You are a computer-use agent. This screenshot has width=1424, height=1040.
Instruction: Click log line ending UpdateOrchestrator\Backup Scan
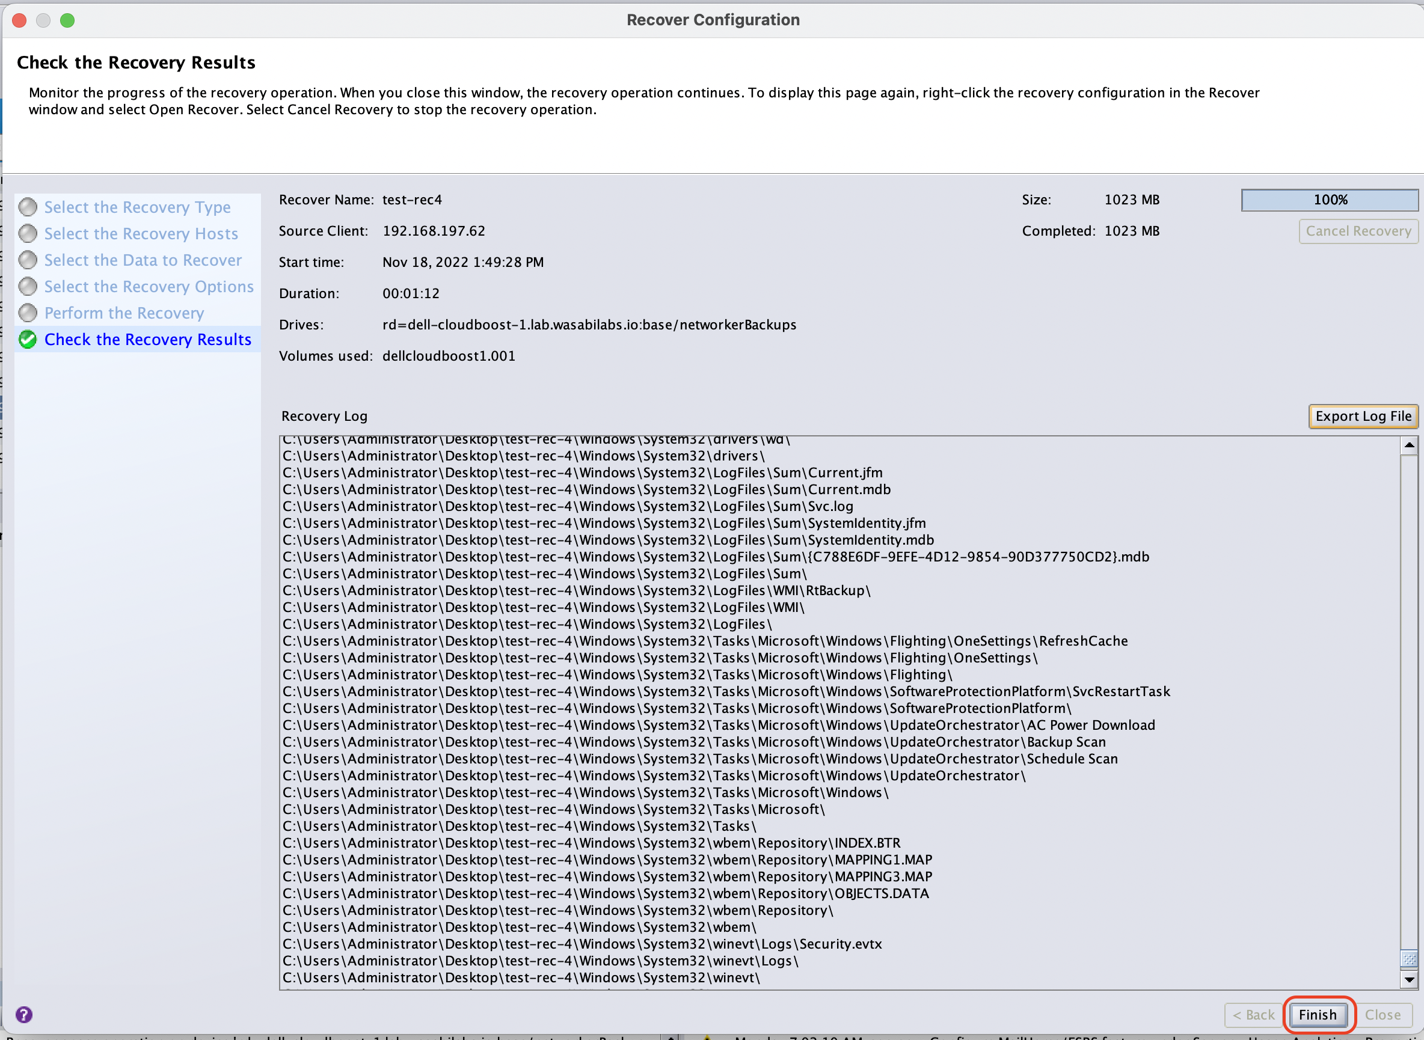click(x=694, y=742)
